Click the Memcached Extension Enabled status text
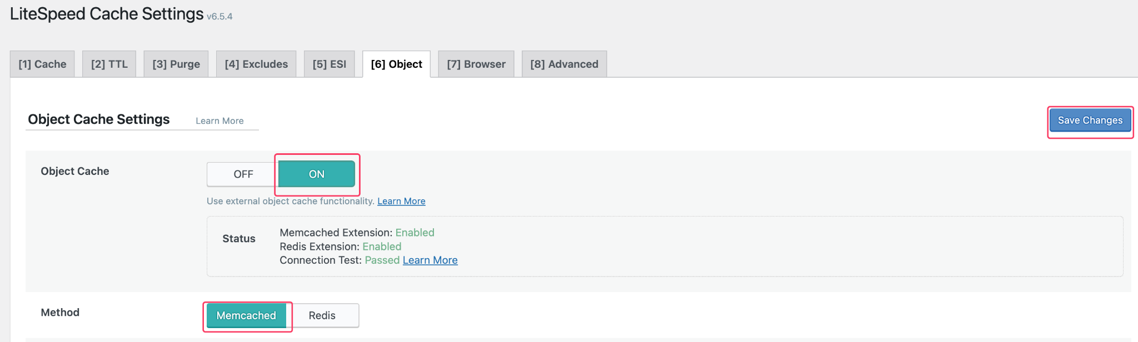Image resolution: width=1138 pixels, height=342 pixels. (415, 233)
